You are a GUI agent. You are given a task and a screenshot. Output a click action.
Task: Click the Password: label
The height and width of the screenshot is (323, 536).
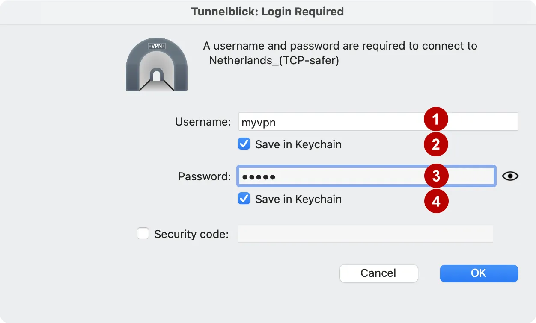coord(204,176)
